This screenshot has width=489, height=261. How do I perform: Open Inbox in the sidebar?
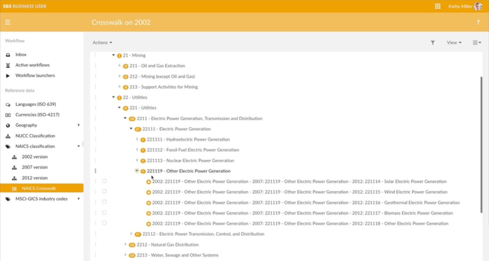(x=21, y=55)
